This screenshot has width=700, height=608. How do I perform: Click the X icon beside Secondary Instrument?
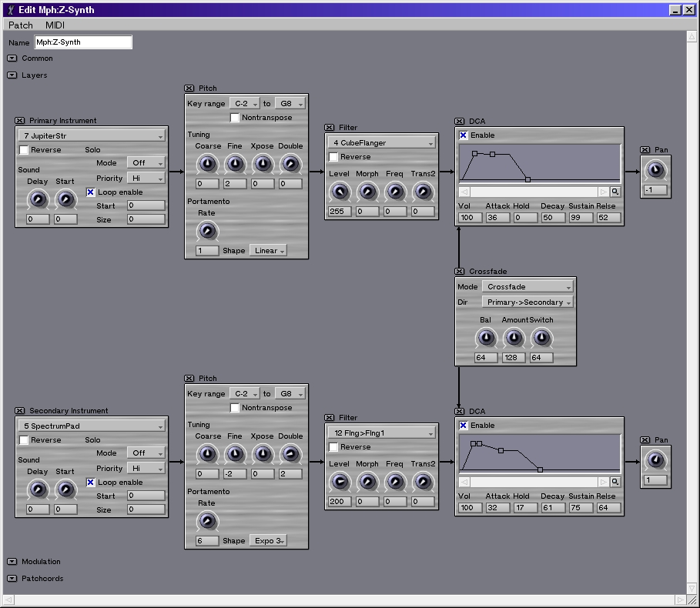pyautogui.click(x=20, y=411)
